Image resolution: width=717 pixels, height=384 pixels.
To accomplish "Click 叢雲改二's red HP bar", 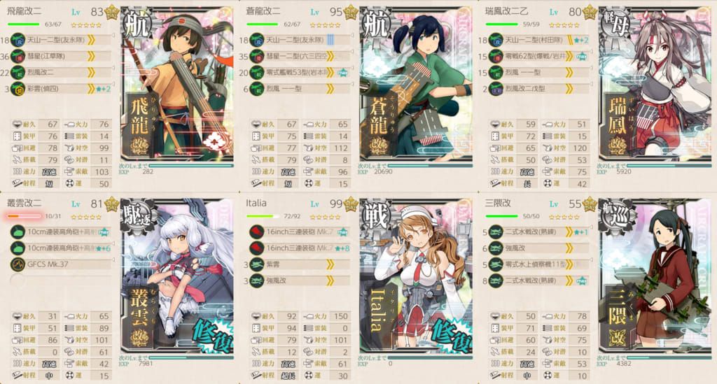I will 24,216.
